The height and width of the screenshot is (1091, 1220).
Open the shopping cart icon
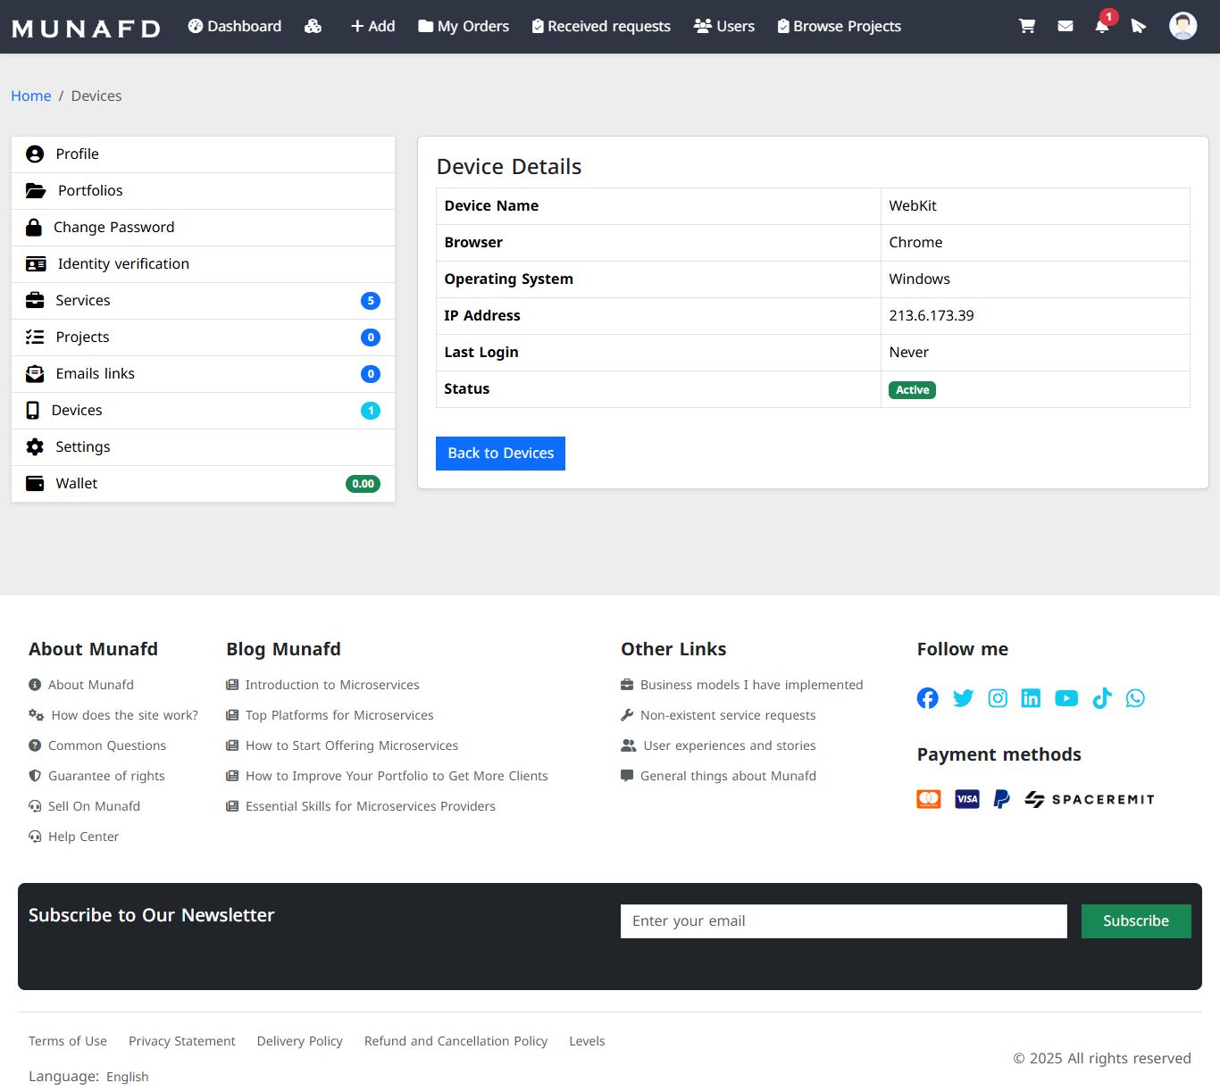click(1027, 26)
